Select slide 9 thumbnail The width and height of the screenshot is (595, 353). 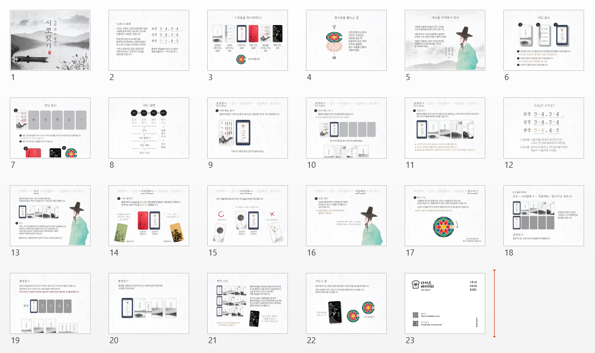pyautogui.click(x=248, y=128)
